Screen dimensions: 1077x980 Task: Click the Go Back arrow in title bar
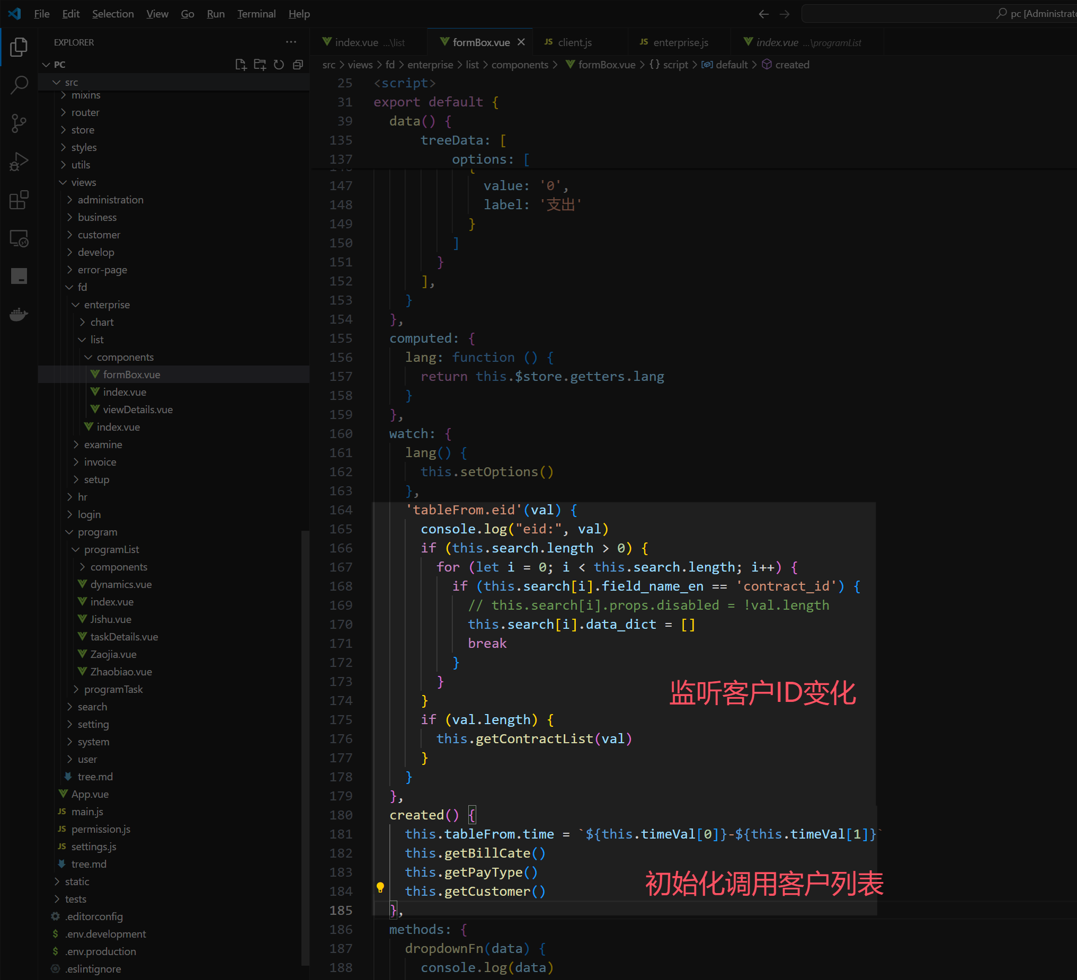point(763,14)
